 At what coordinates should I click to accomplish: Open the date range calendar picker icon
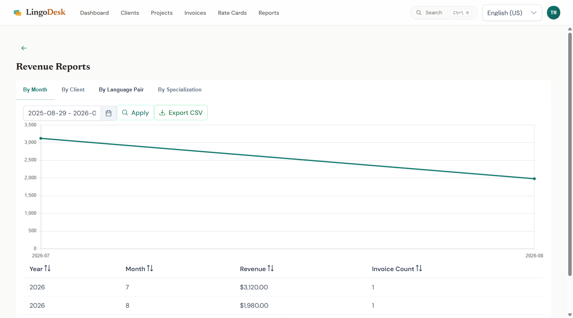[x=109, y=113]
